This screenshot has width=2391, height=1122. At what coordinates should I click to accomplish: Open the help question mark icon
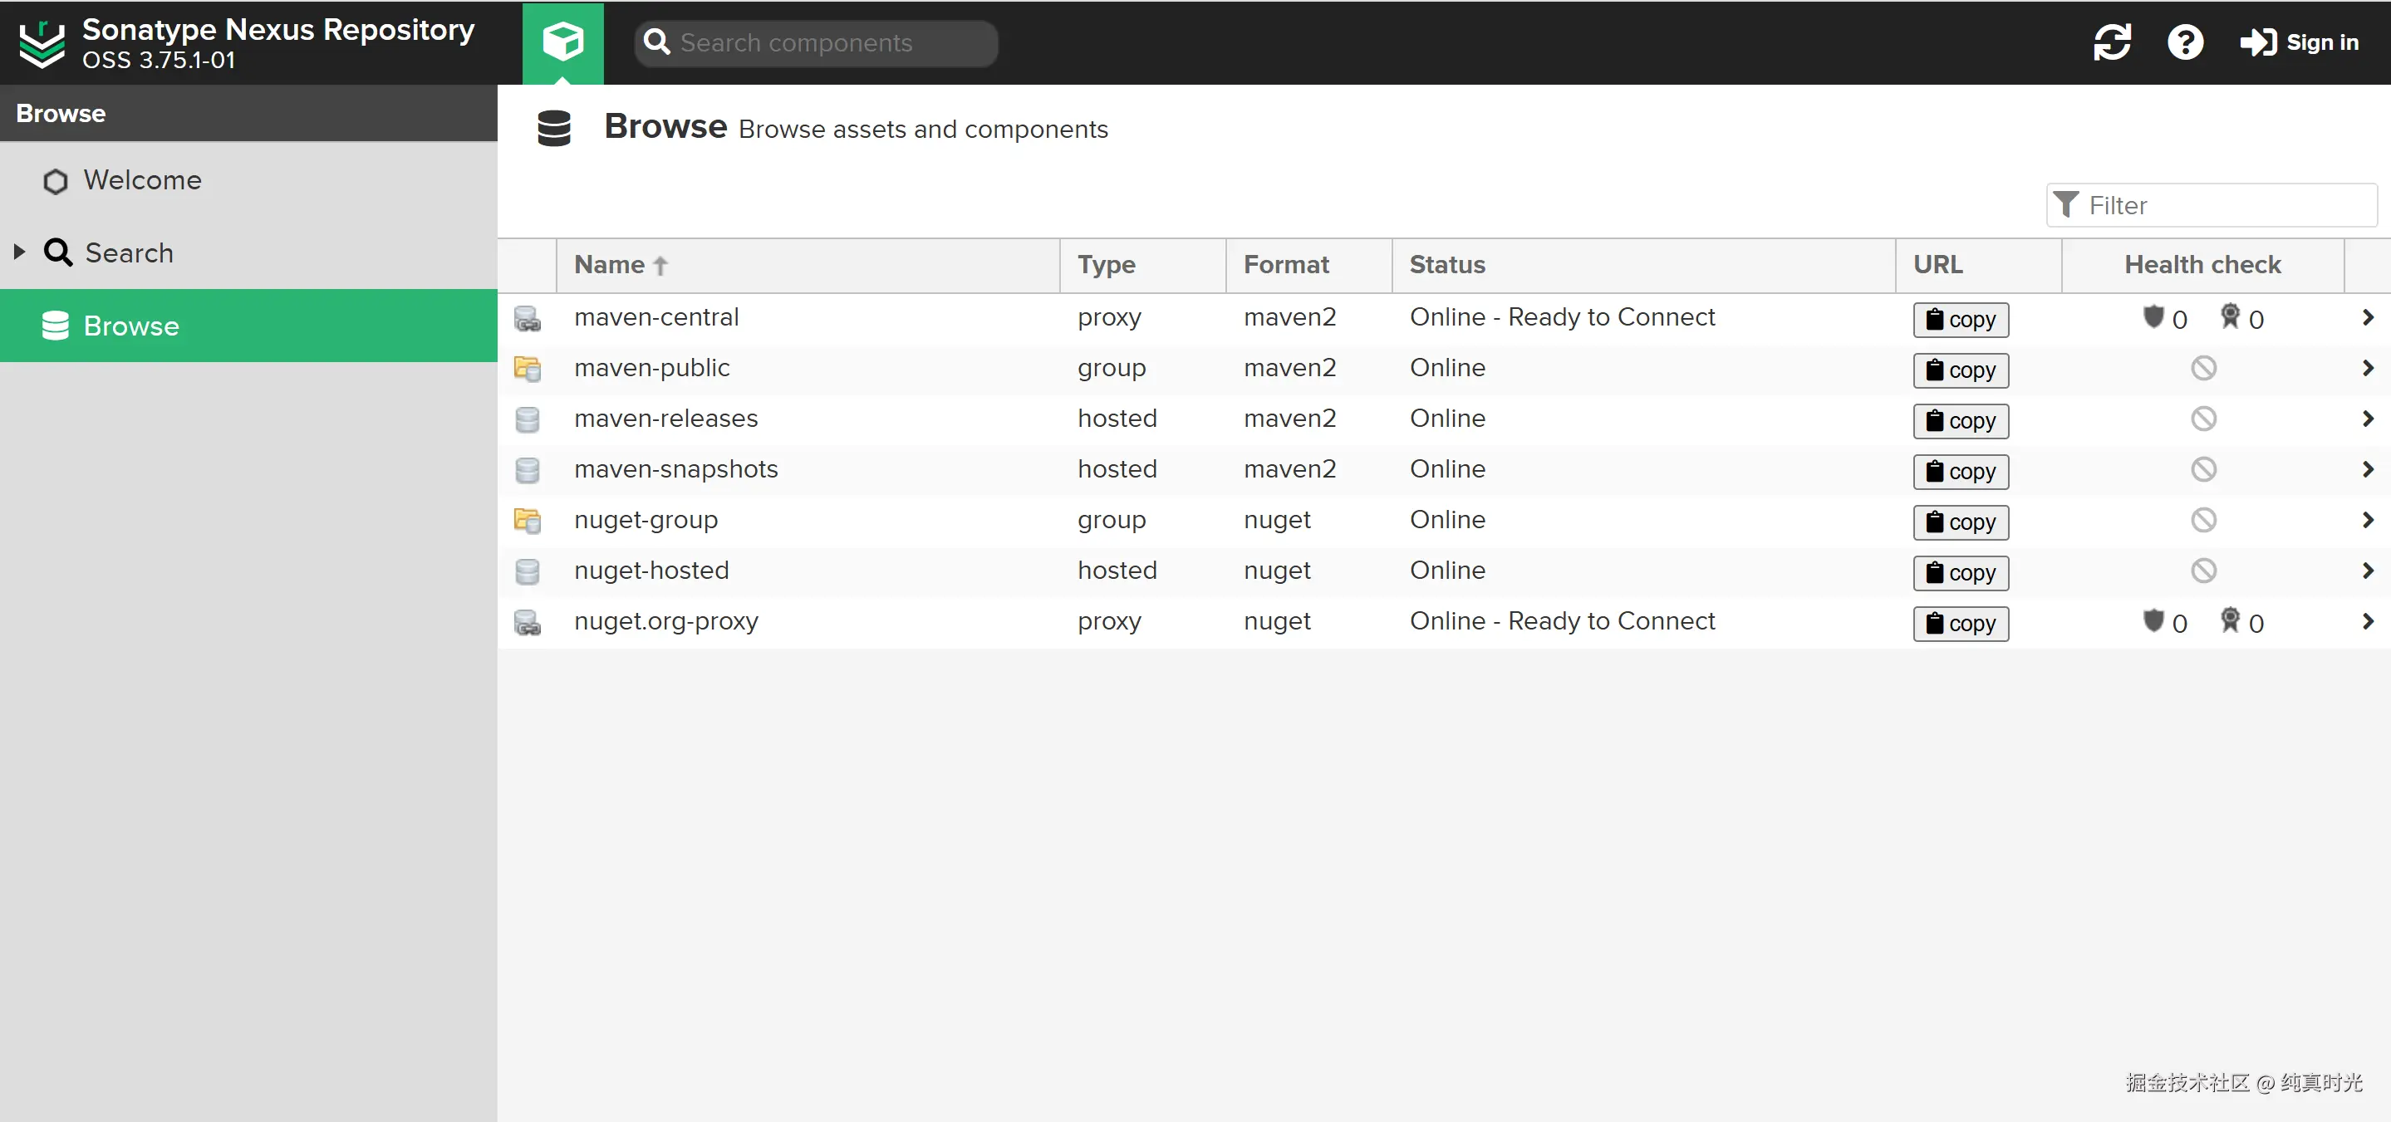point(2185,42)
